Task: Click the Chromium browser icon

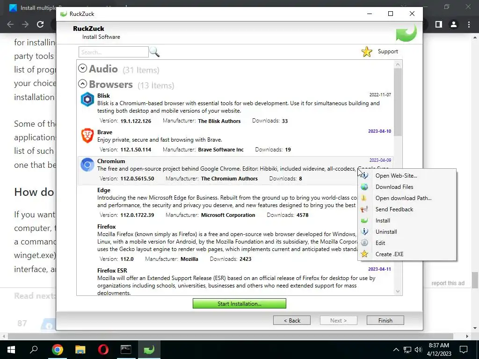Action: [x=87, y=165]
